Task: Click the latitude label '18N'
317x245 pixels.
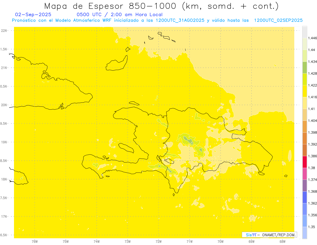Action: [4, 179]
